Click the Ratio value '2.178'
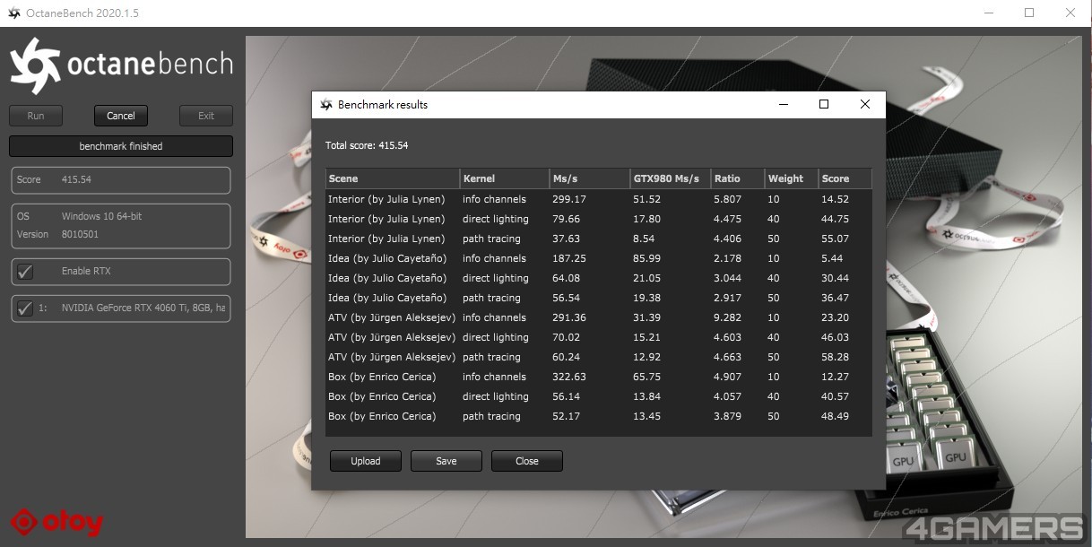 coord(728,258)
